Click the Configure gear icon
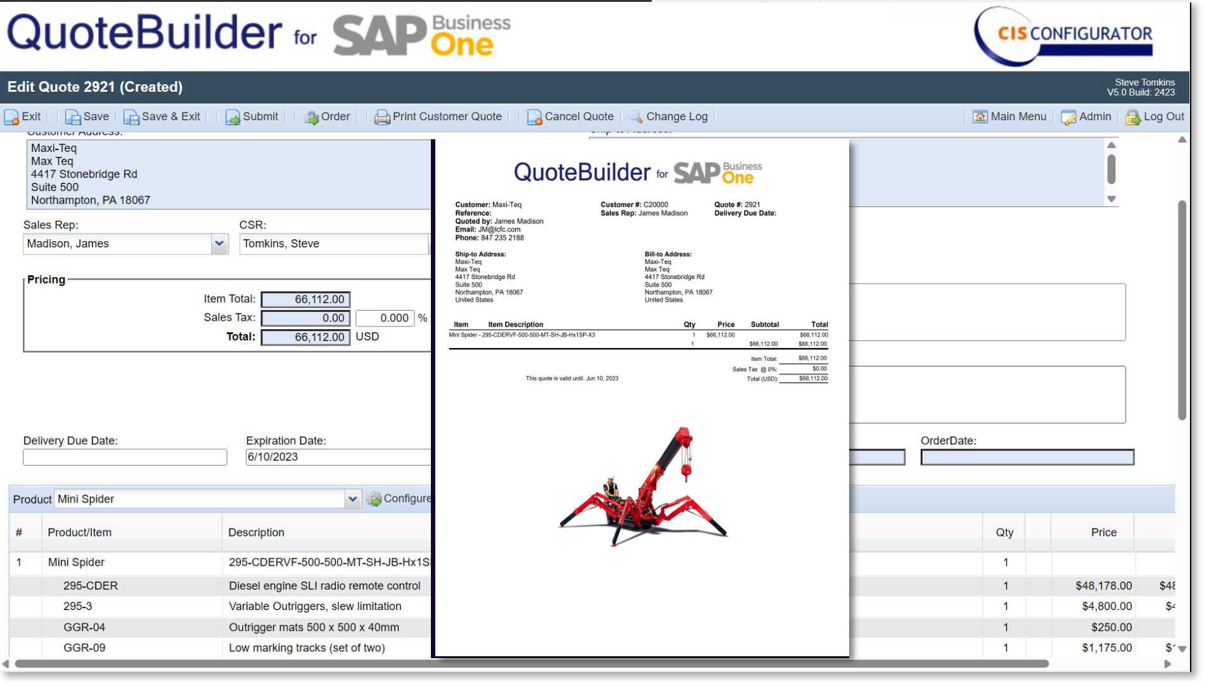 click(374, 499)
